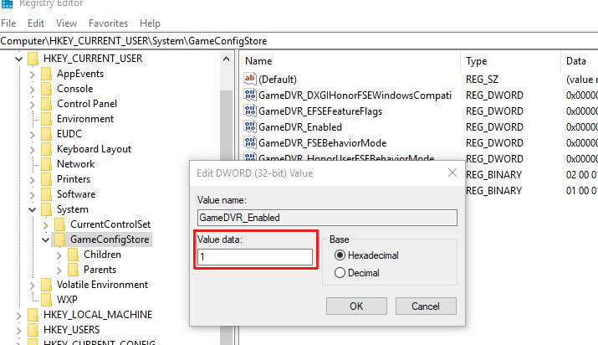598x345 pixels.
Task: Select the EUDC folder icon
Action: [x=46, y=134]
